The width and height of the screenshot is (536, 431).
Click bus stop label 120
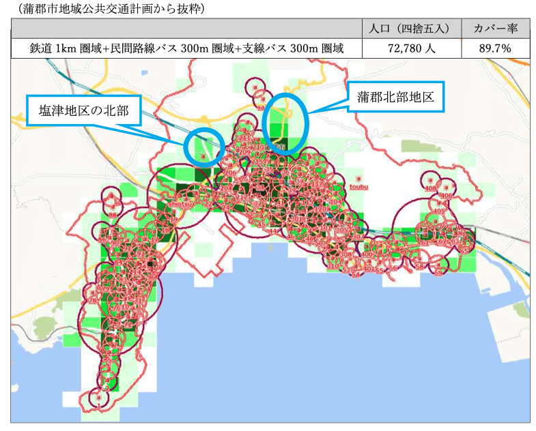click(x=321, y=209)
